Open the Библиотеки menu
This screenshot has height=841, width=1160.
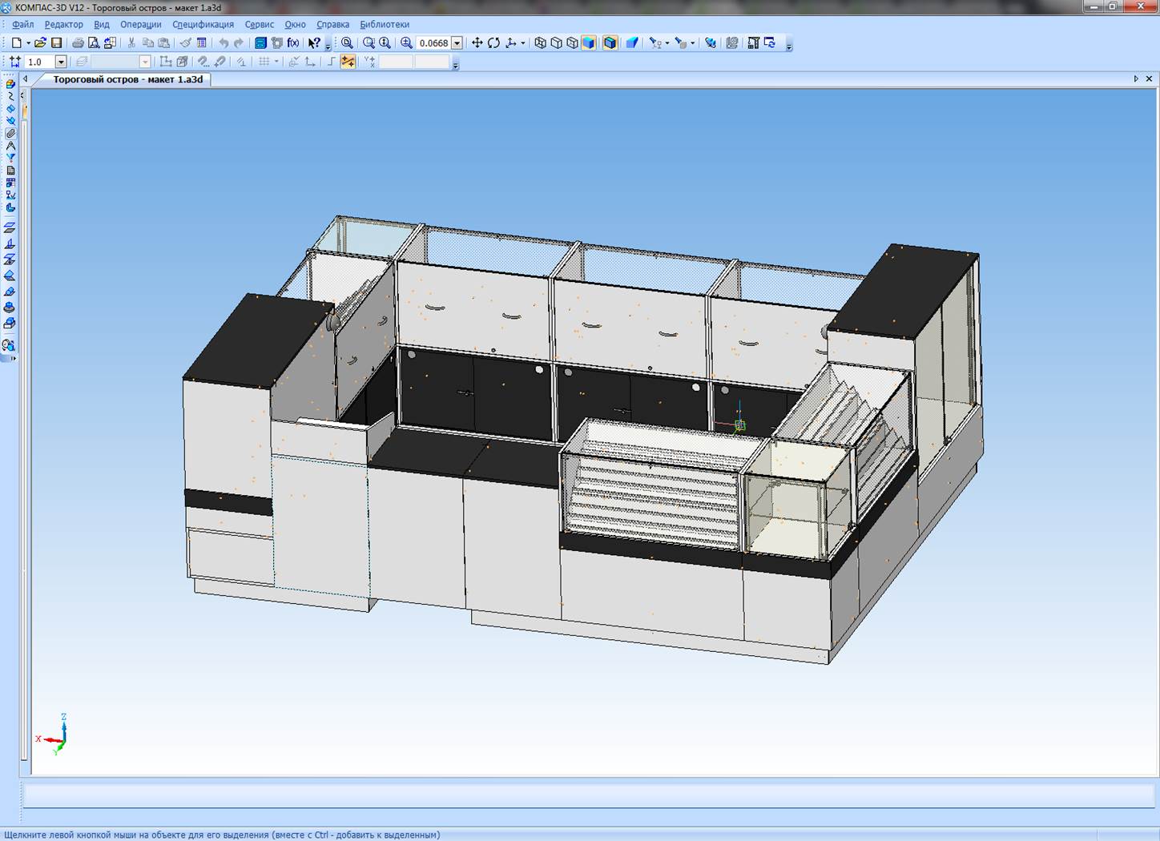pyautogui.click(x=384, y=24)
